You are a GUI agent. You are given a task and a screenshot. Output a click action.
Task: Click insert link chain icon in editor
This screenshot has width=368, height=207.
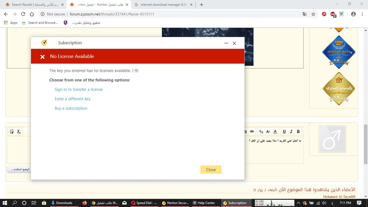(252, 131)
